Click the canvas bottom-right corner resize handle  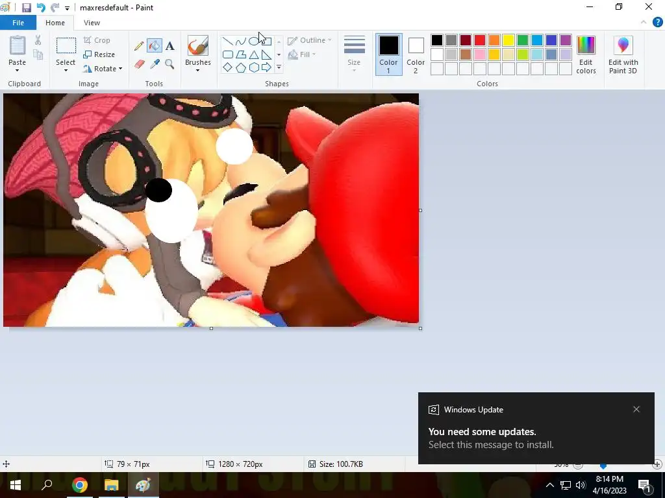point(420,328)
